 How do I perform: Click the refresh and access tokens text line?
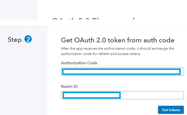click(x=101, y=54)
